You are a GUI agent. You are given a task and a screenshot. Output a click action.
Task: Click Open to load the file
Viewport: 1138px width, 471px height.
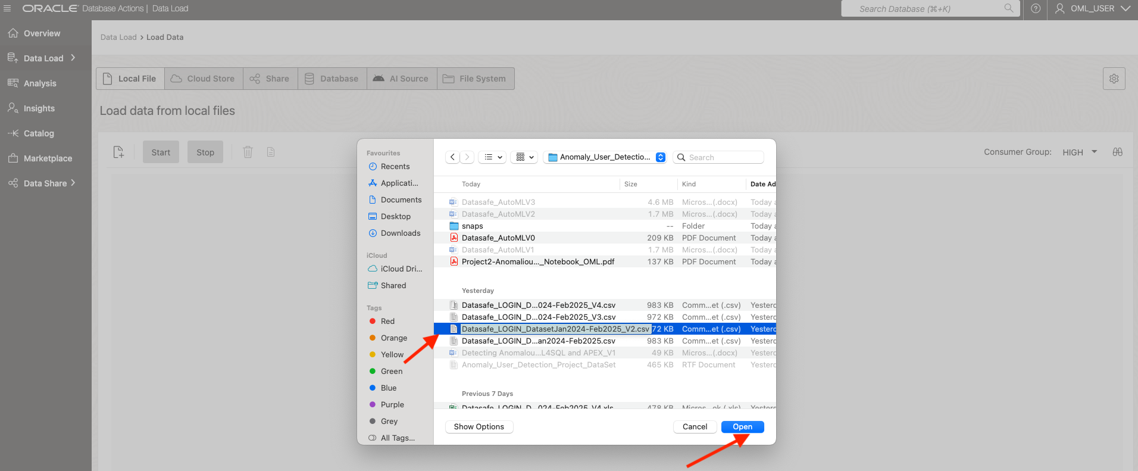click(x=743, y=427)
